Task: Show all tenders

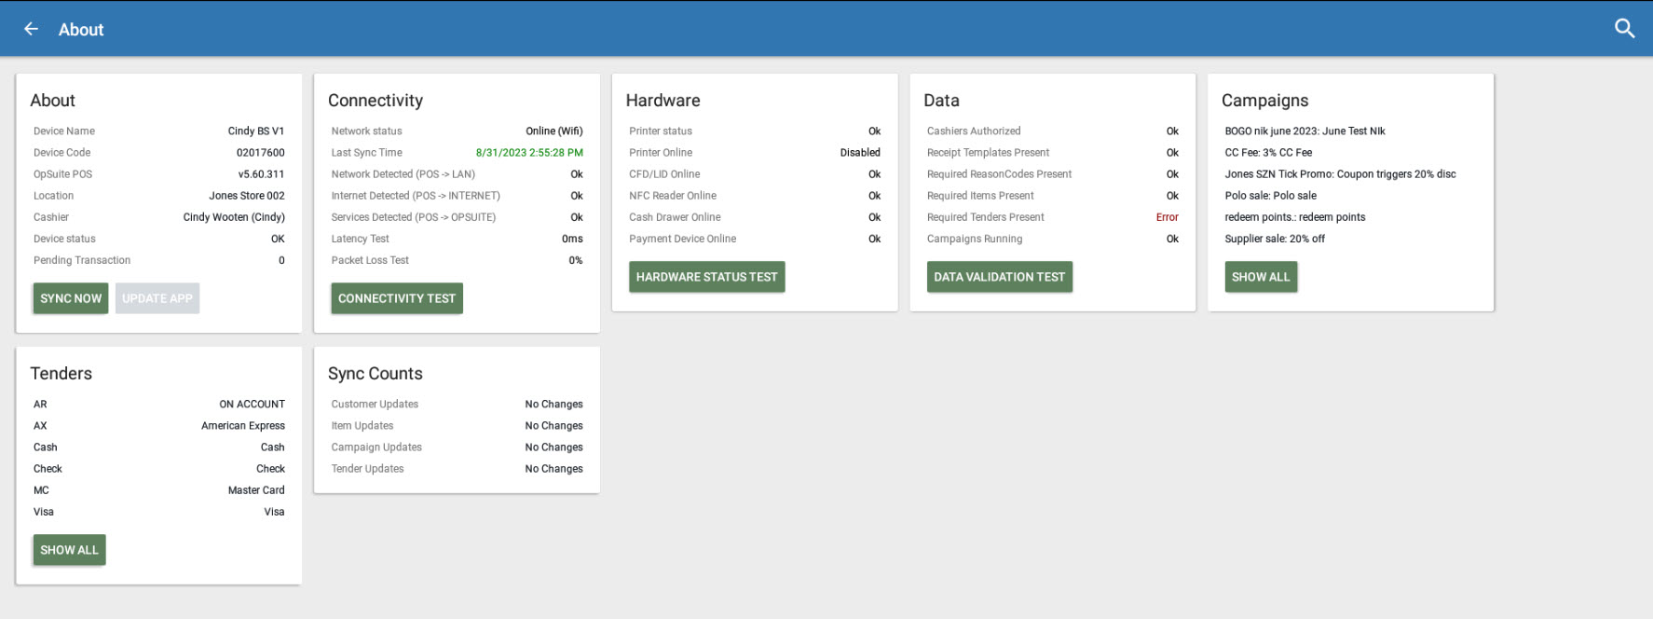Action: [x=69, y=550]
